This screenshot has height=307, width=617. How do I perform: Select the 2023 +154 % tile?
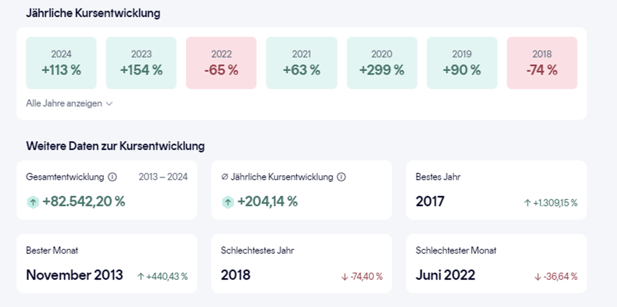pyautogui.click(x=141, y=63)
